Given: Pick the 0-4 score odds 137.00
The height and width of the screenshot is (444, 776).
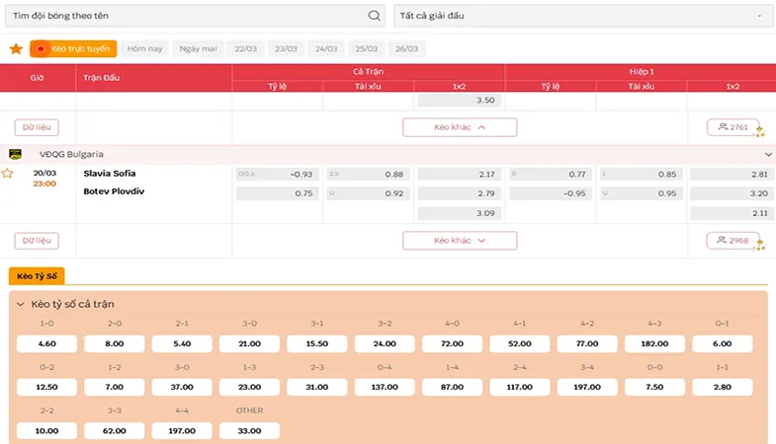Looking at the screenshot, I should tap(385, 387).
